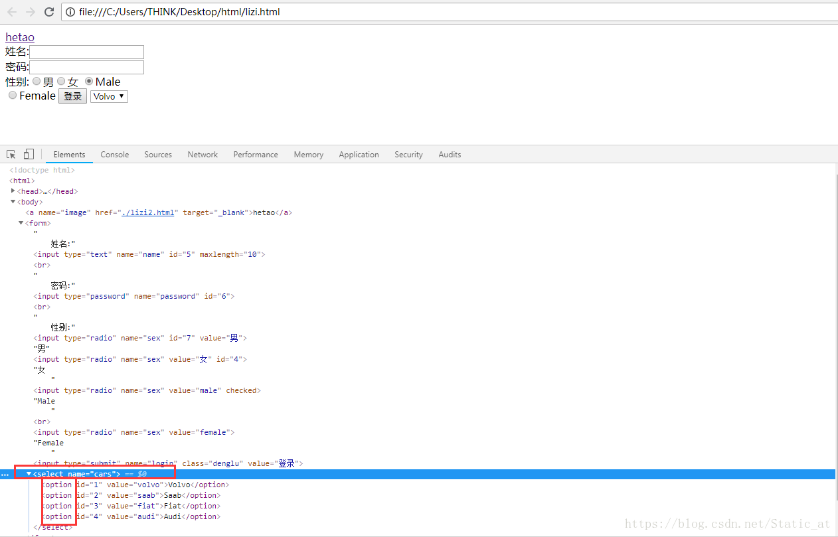Collapse the form element in the DOM tree
The width and height of the screenshot is (838, 537).
21,222
